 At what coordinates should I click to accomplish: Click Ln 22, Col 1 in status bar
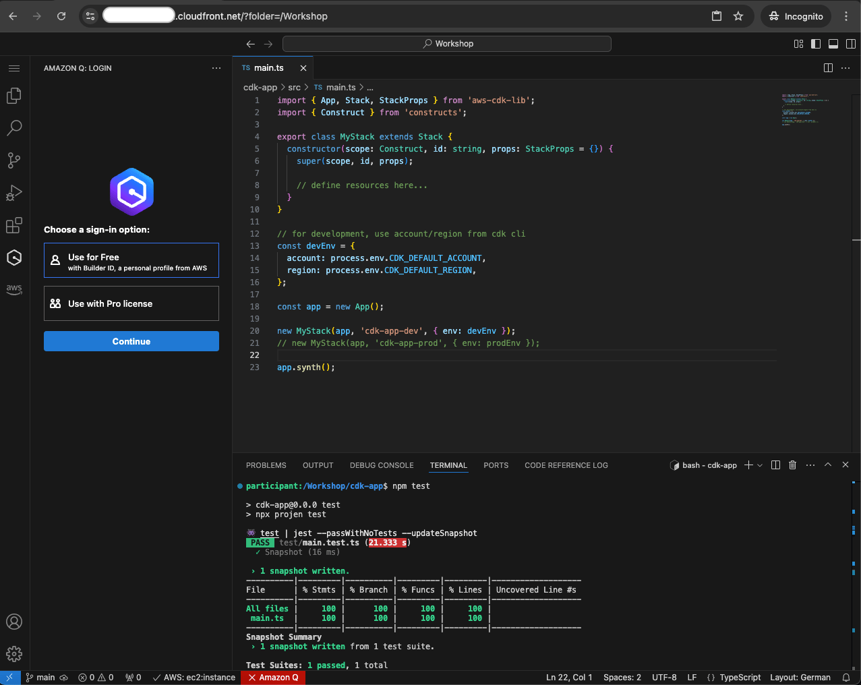pyautogui.click(x=569, y=678)
